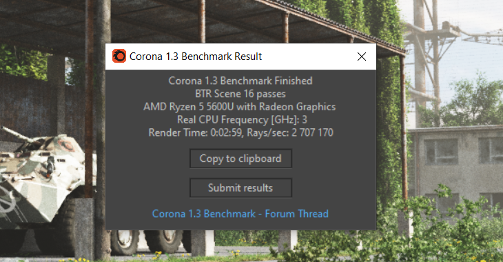Click the orange Corona logo icon
Image resolution: width=503 pixels, height=262 pixels.
pyautogui.click(x=119, y=56)
